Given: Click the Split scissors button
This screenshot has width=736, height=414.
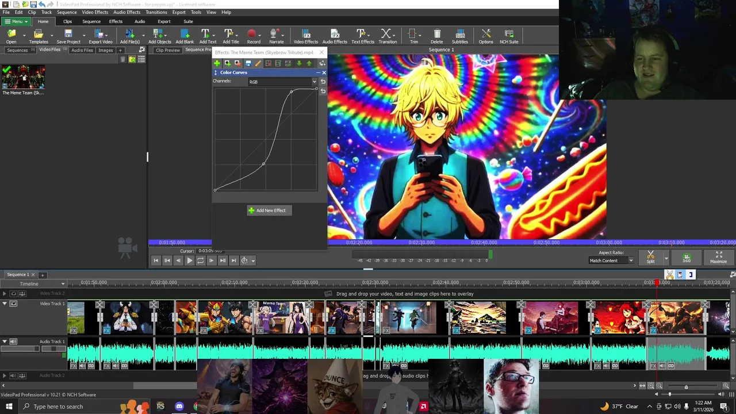Looking at the screenshot, I should (650, 257).
